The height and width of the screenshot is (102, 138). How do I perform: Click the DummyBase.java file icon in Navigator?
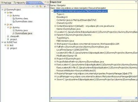[14, 33]
